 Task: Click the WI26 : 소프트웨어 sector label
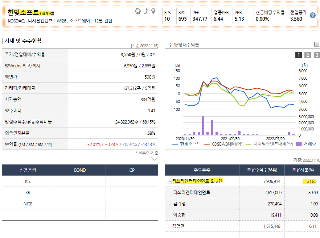coord(73,21)
